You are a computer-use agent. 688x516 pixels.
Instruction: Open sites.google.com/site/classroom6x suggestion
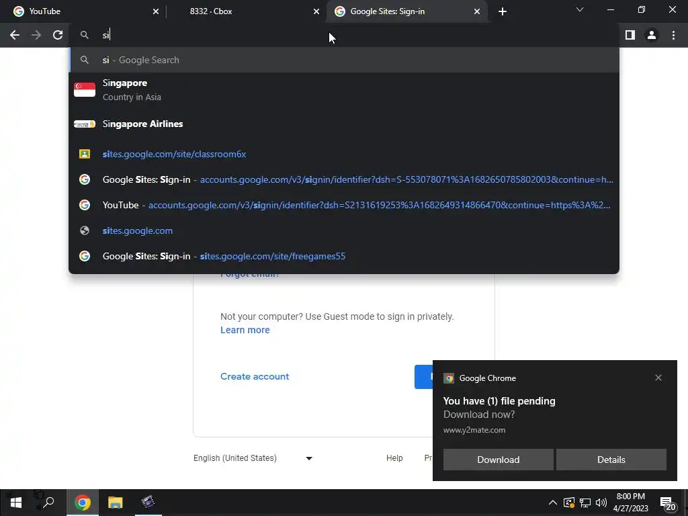pos(345,154)
